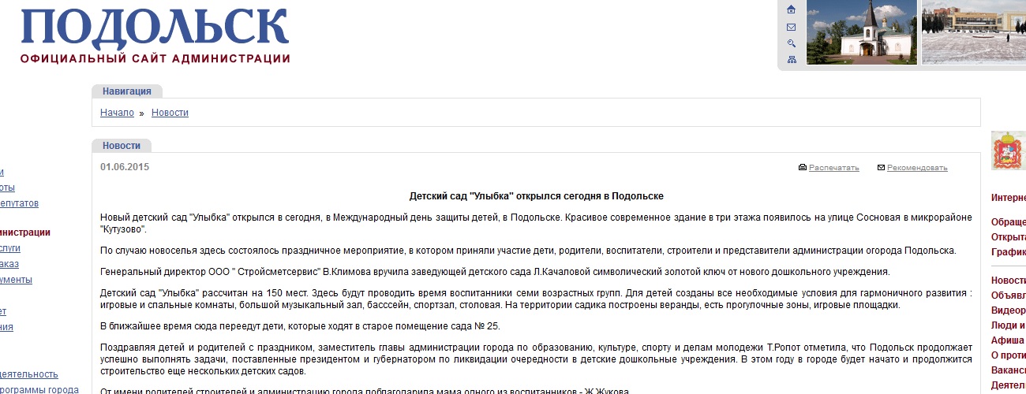
Task: Go to Новости breadcrumb link
Action: [x=170, y=113]
